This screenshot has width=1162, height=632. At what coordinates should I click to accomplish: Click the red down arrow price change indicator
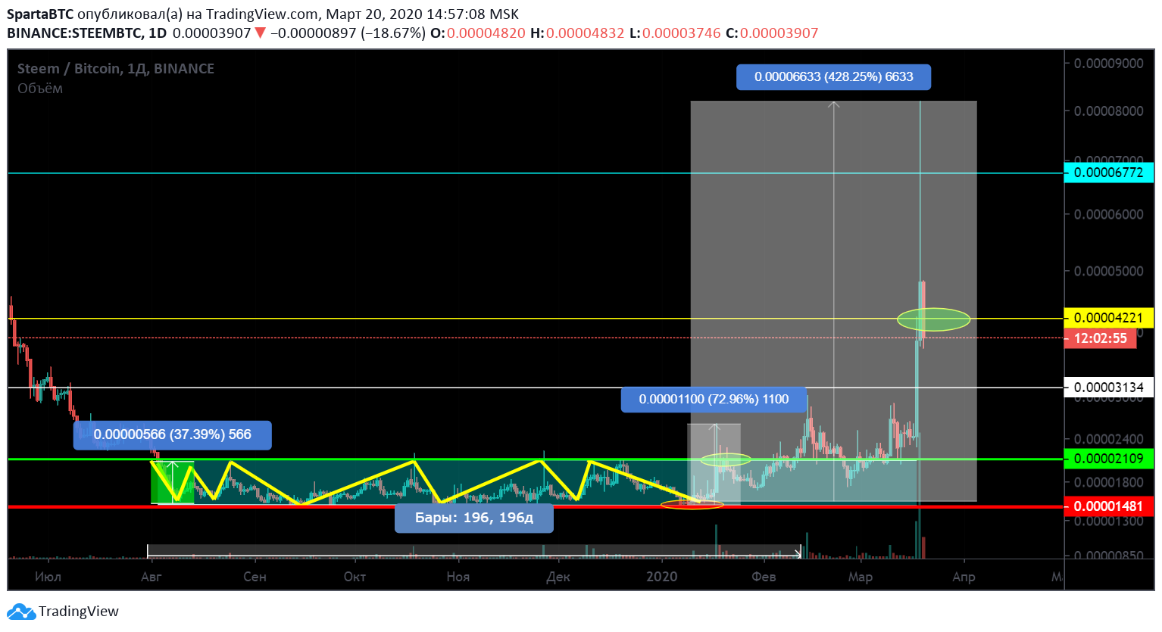[260, 33]
